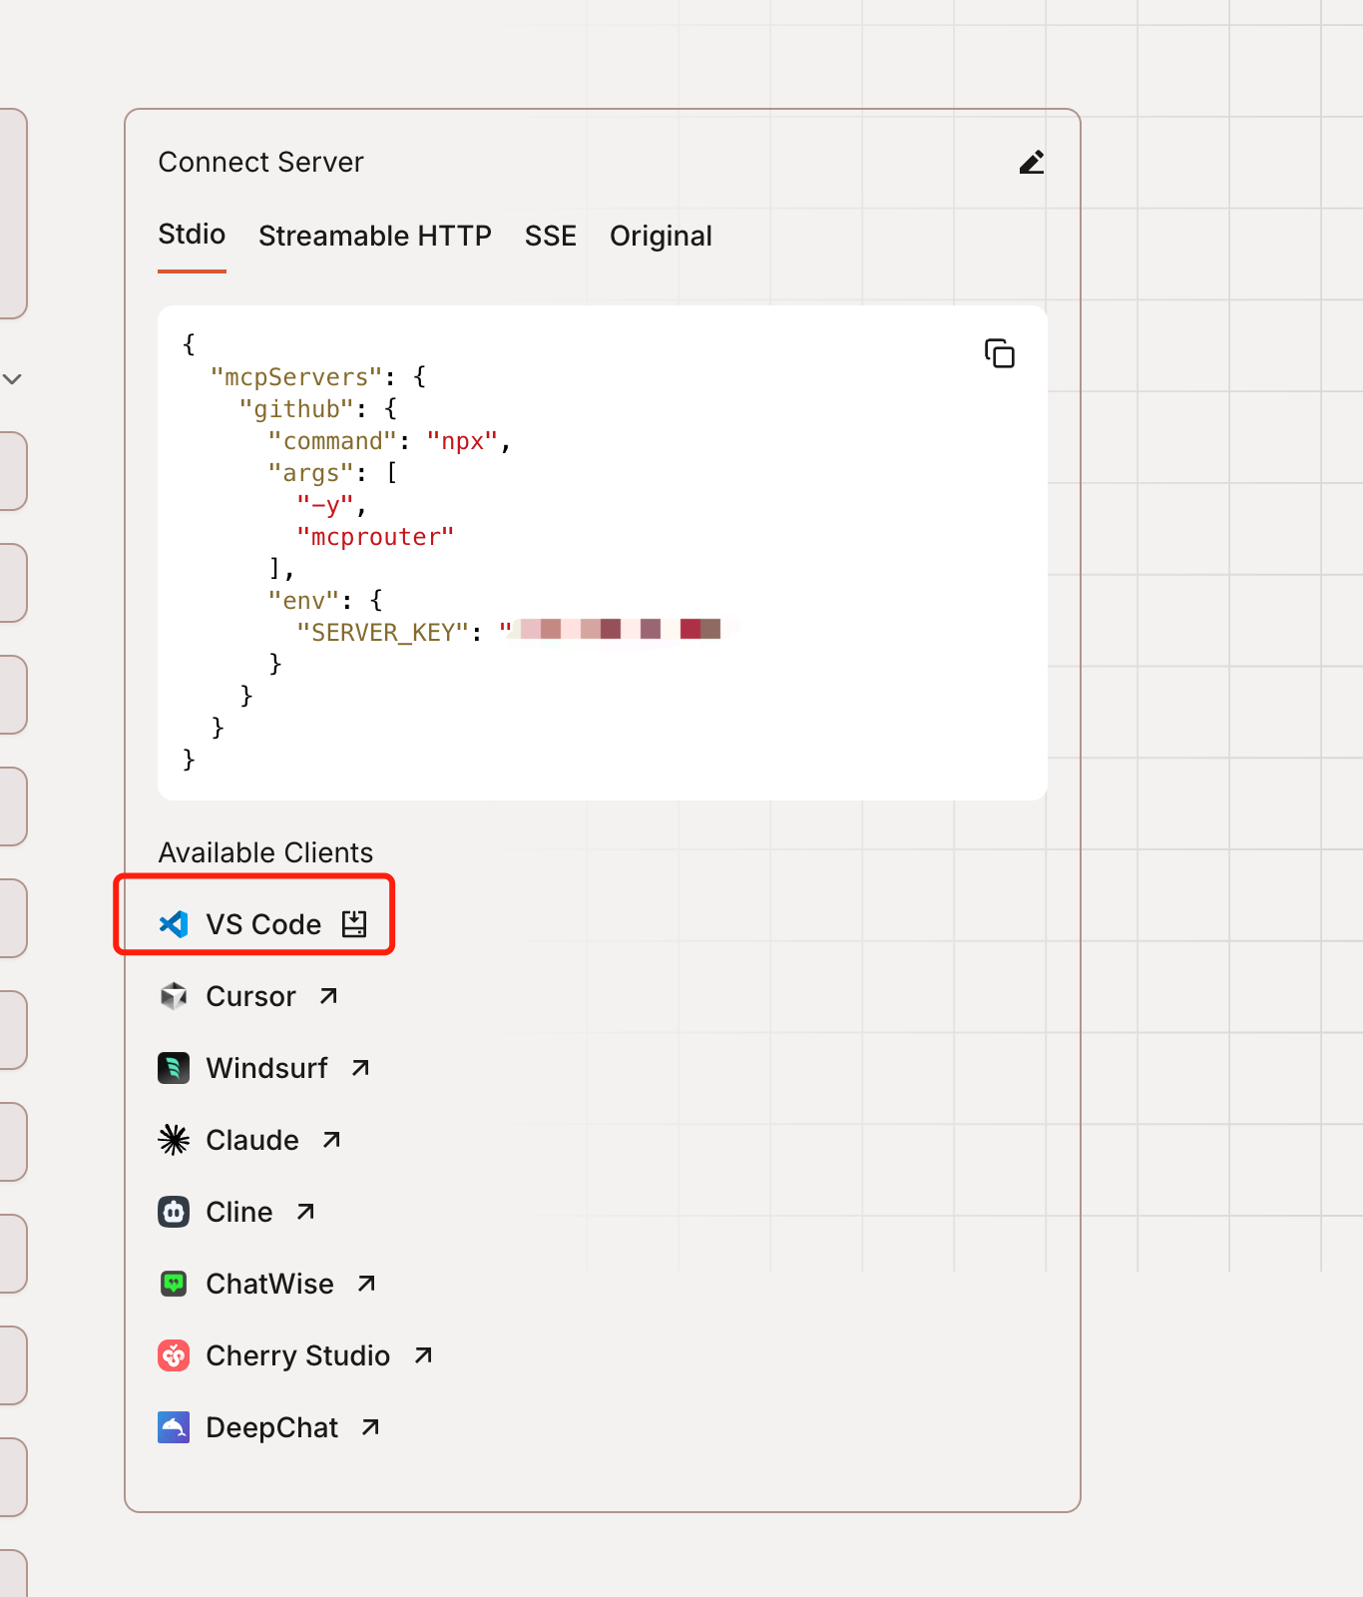The width and height of the screenshot is (1363, 1597).
Task: Click the Claude starburst icon
Action: pyautogui.click(x=174, y=1140)
